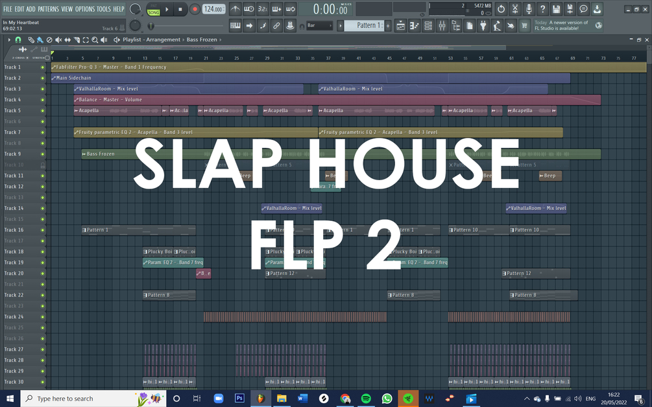Open the Pattern 1 selector

click(x=364, y=25)
